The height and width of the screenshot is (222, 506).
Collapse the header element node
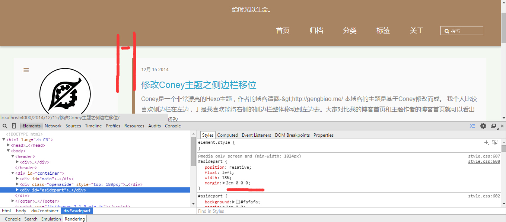[x=13, y=156]
